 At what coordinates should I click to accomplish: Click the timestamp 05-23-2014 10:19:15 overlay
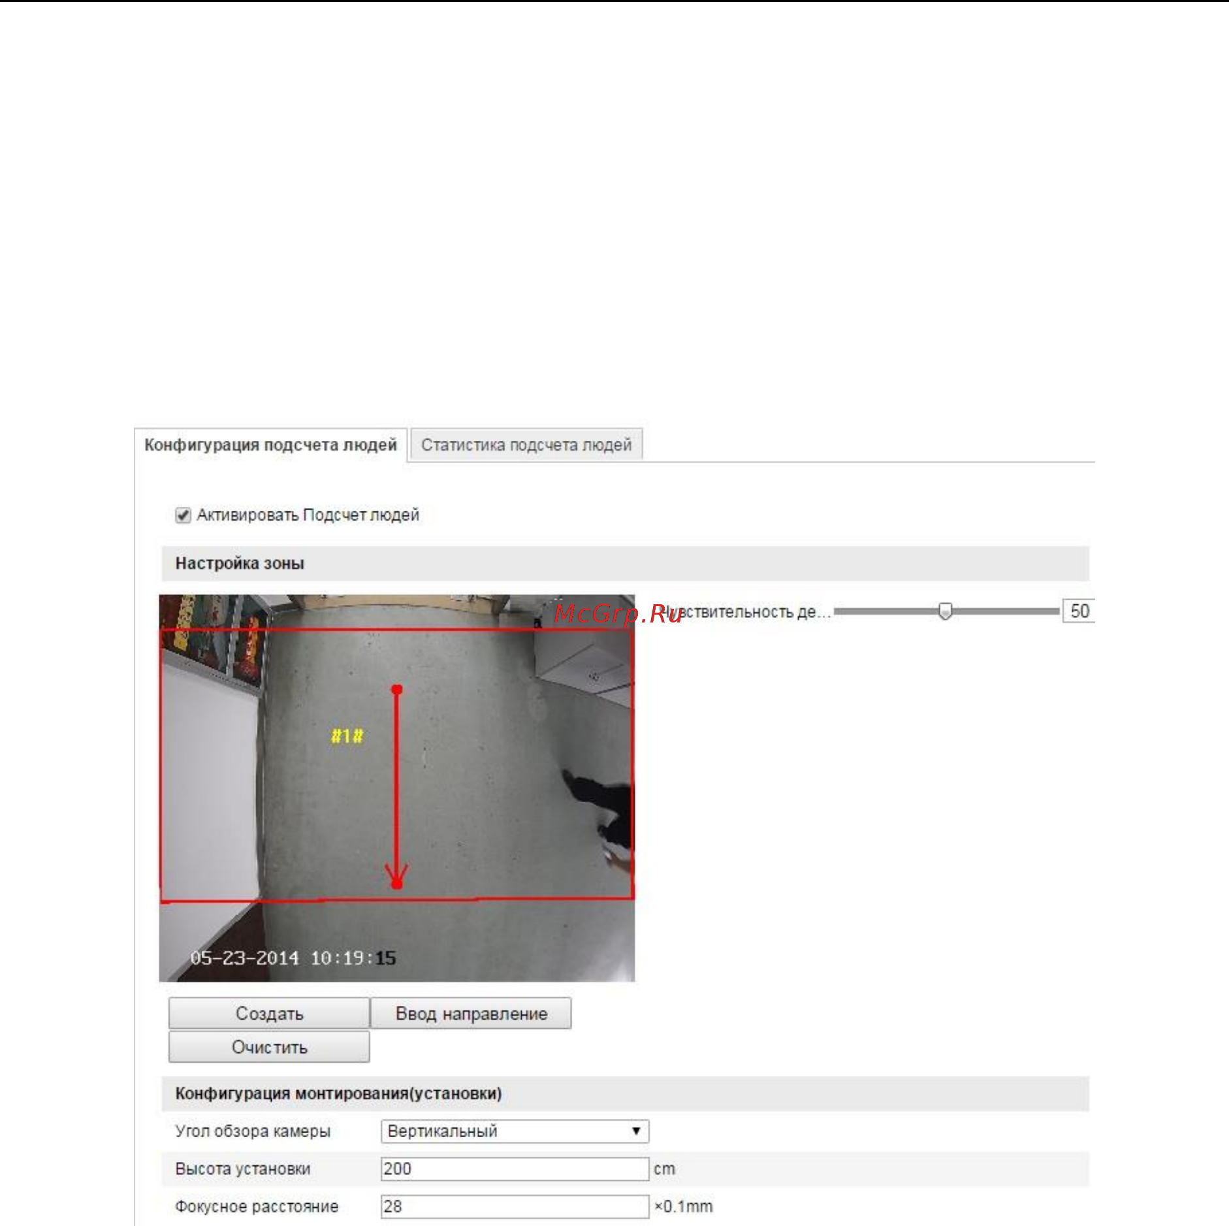pyautogui.click(x=293, y=958)
